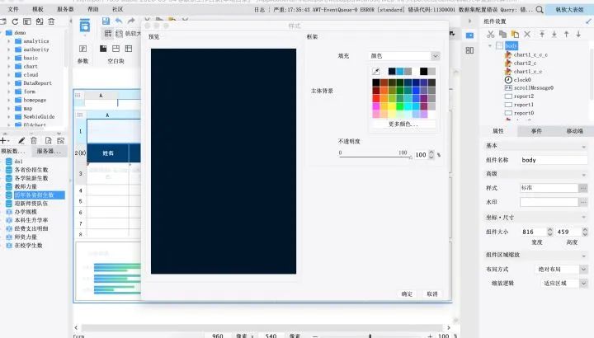The width and height of the screenshot is (594, 338).
Task: Click the ellipsis button beside 样式 field
Action: (583, 188)
